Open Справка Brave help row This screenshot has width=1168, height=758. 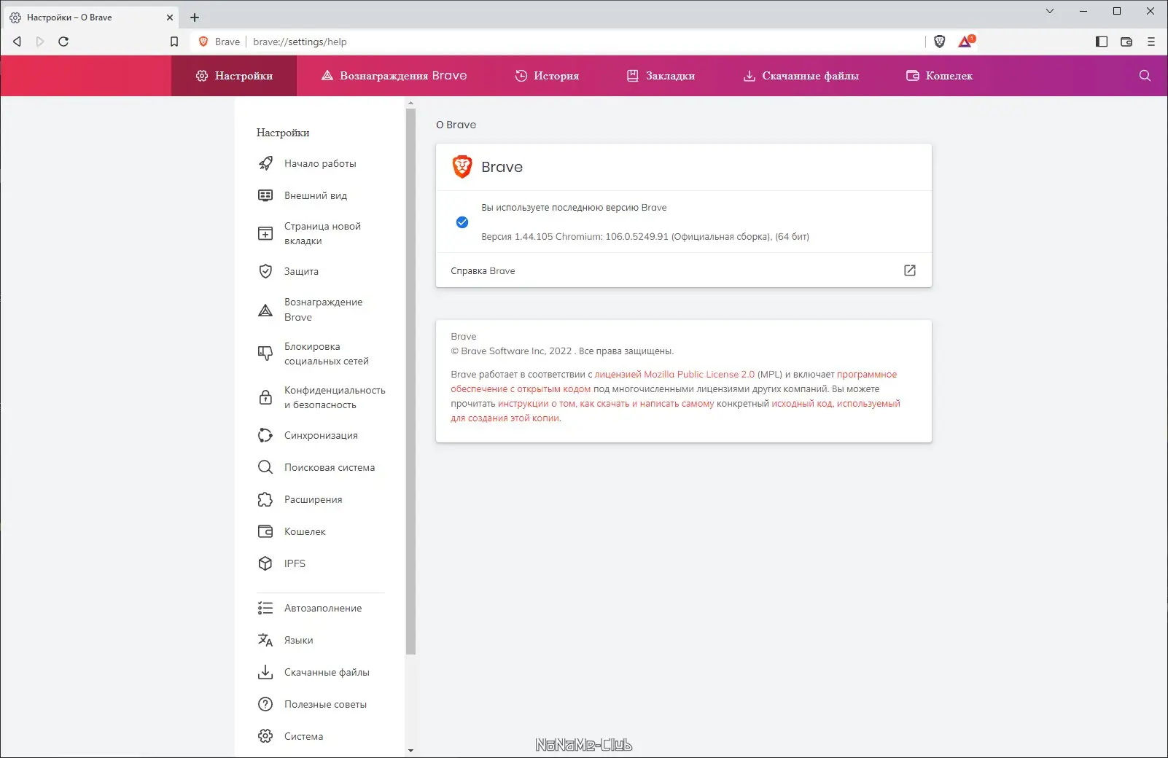(684, 270)
